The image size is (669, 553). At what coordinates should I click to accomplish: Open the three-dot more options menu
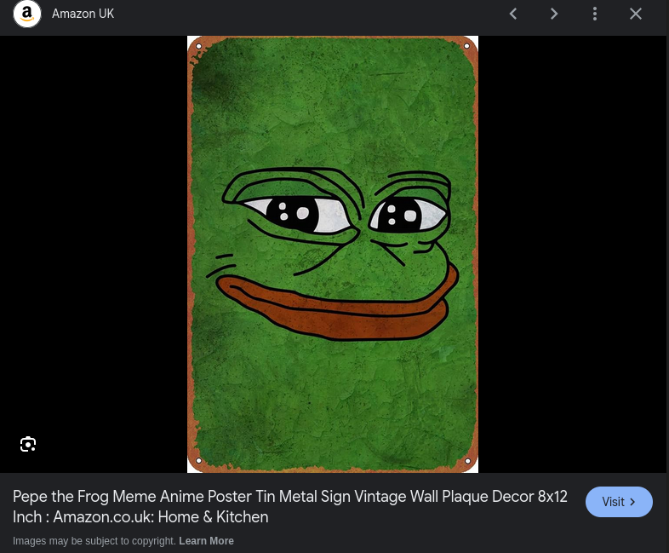tap(595, 14)
